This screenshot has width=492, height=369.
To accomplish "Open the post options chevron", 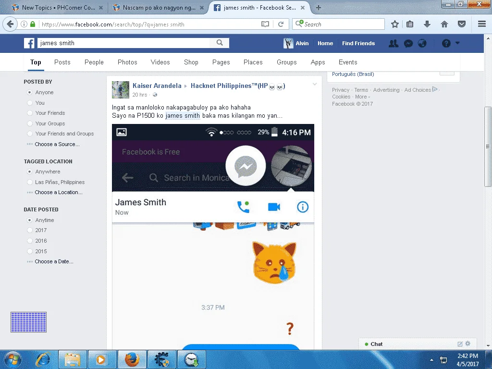I will click(x=315, y=84).
